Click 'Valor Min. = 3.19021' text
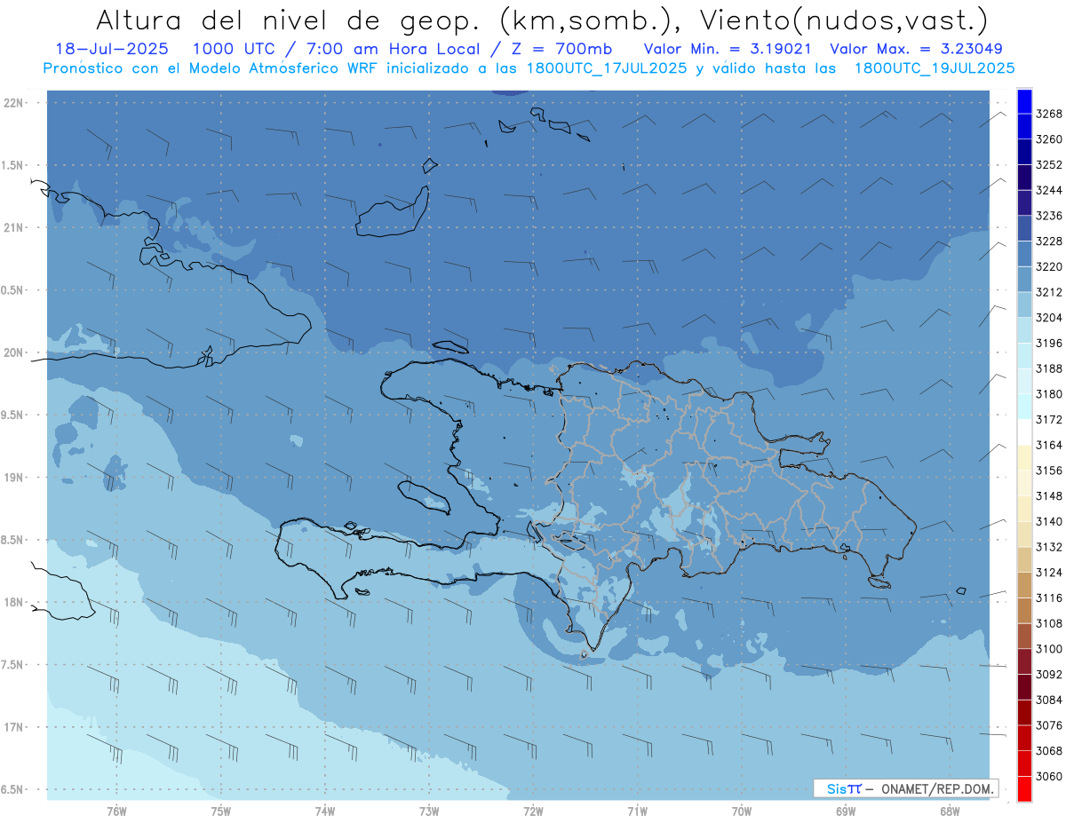The height and width of the screenshot is (823, 1066). pos(727,49)
